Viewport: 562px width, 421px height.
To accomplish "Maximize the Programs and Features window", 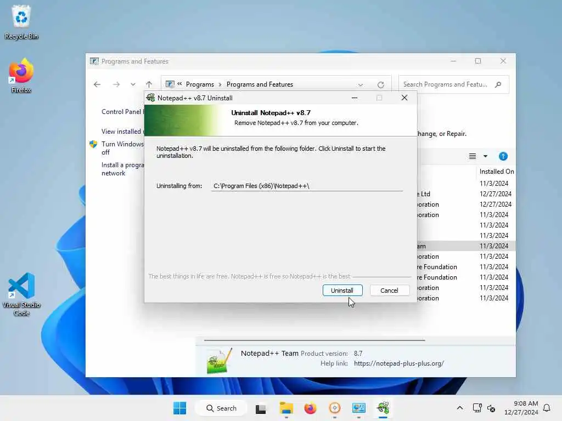I will tap(478, 61).
